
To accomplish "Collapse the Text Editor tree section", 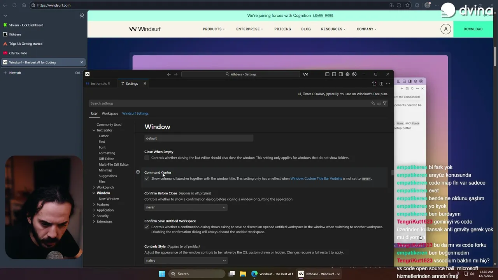I will pyautogui.click(x=94, y=130).
